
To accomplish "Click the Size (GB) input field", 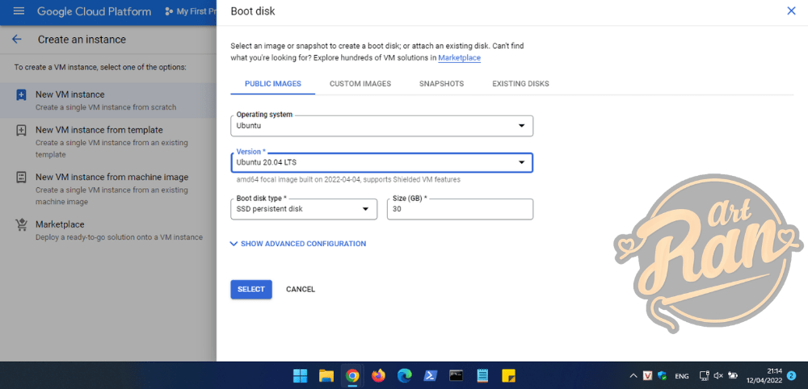I will [x=461, y=209].
